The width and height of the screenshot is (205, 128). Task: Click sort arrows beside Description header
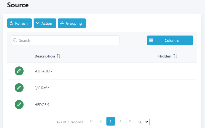tap(59, 56)
